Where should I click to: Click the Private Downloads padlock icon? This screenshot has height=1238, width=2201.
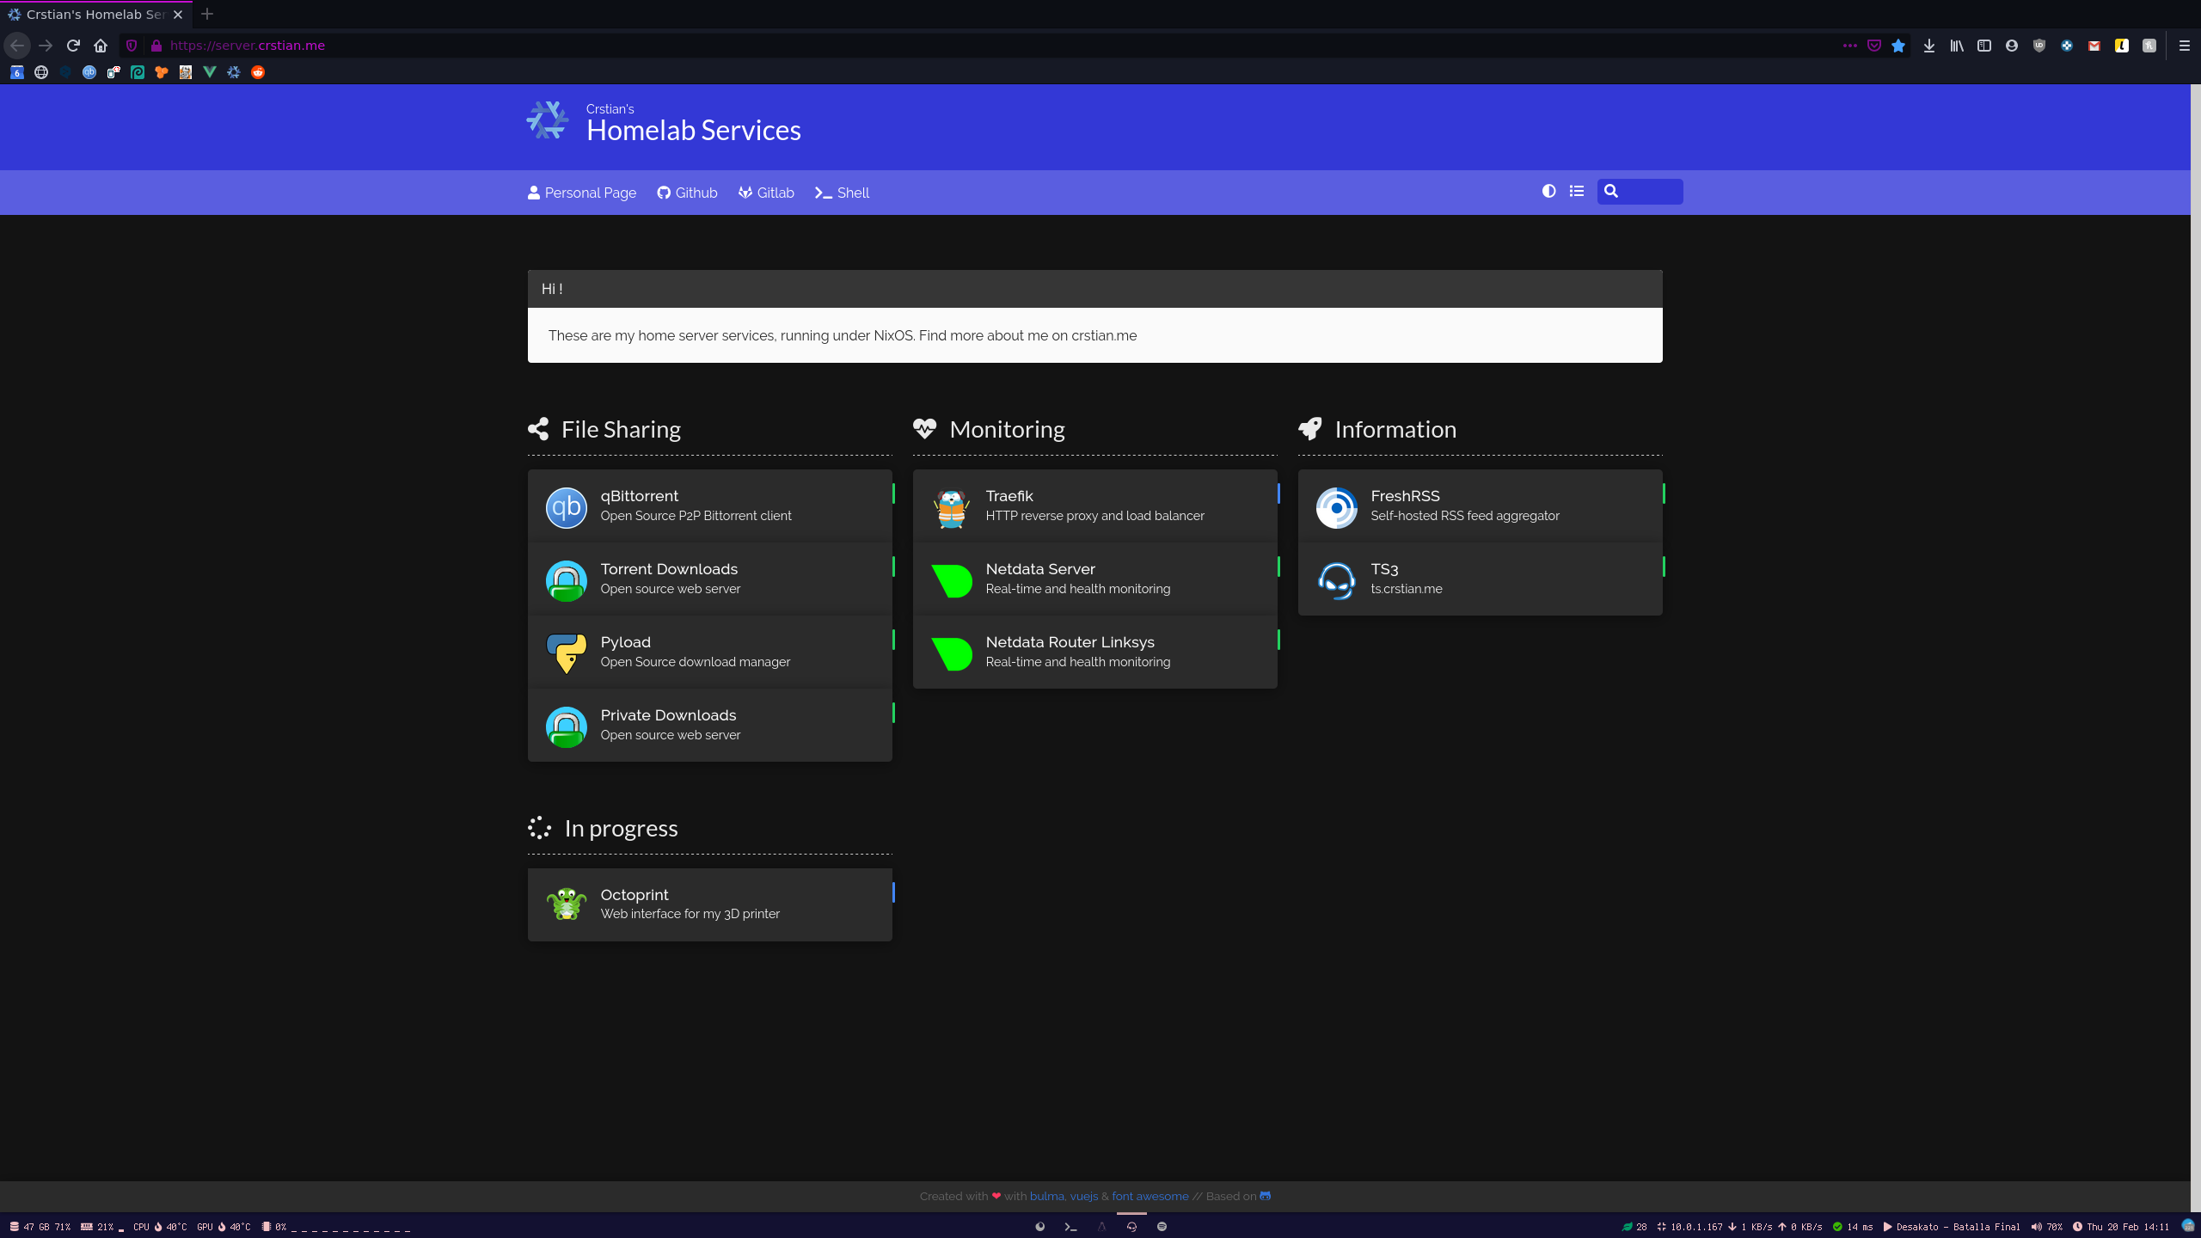[x=566, y=726]
